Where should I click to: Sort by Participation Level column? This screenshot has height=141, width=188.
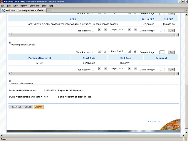point(40,58)
